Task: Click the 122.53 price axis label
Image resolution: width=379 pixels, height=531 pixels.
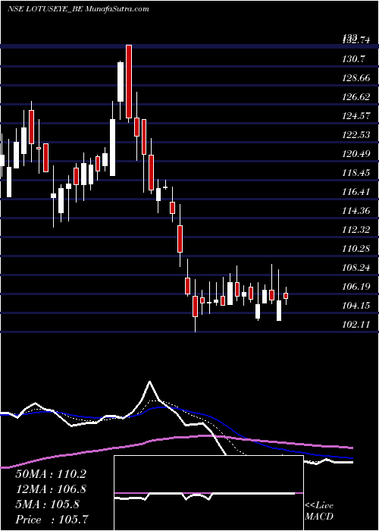Action: (356, 135)
